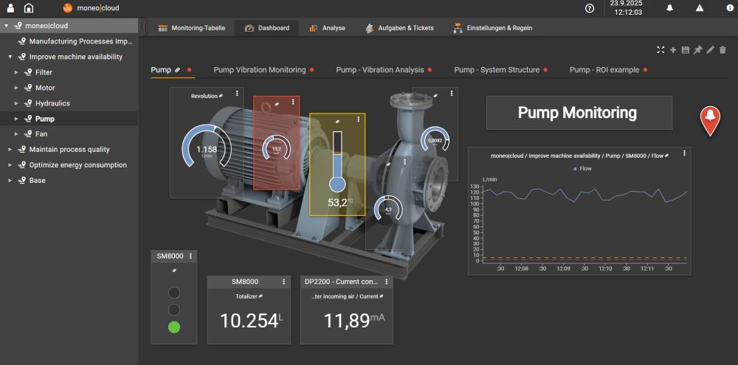Click the green status light indicator
Screen dimensions: 738x365
(x=174, y=327)
